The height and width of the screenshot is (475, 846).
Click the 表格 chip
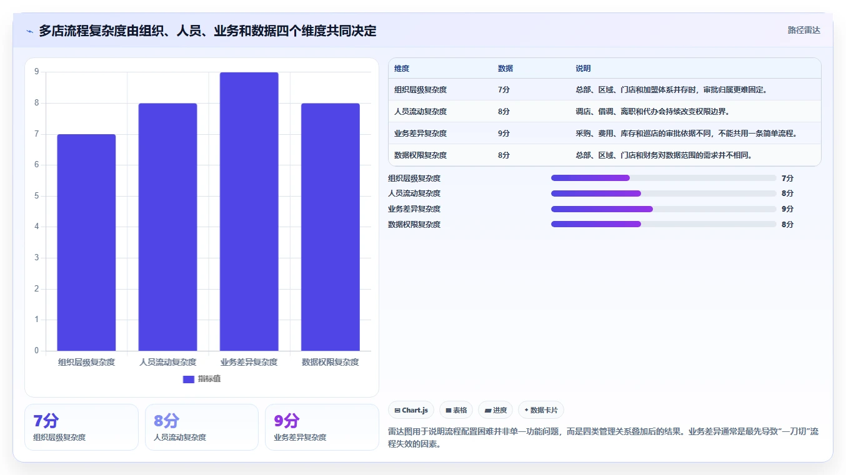(x=456, y=410)
